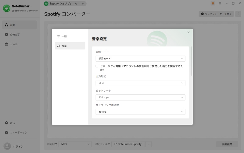The width and height of the screenshot is (244, 153).
Task: Expand the 出力形式 MP3 dropdown in dialog
Action: point(140,83)
